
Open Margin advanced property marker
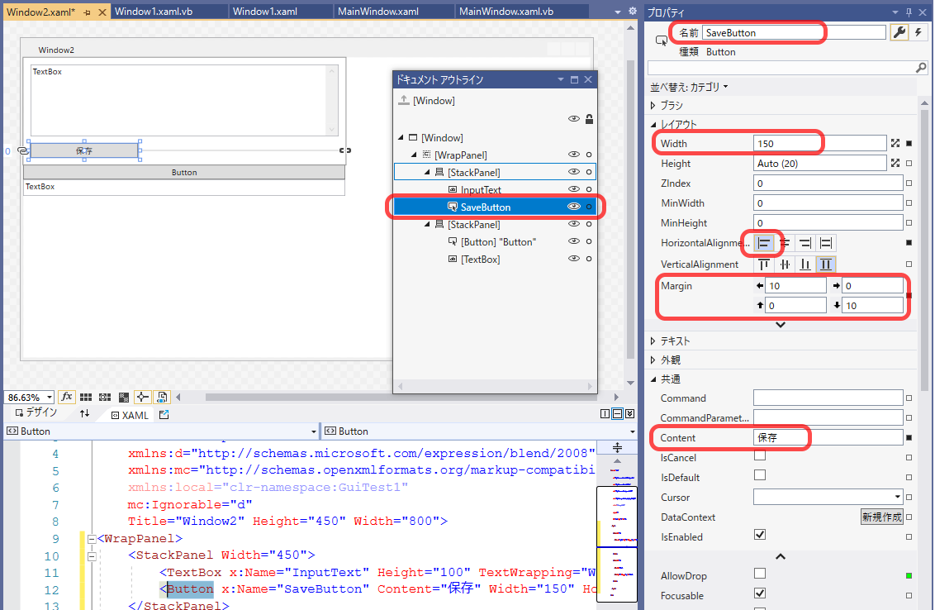pyautogui.click(x=909, y=295)
